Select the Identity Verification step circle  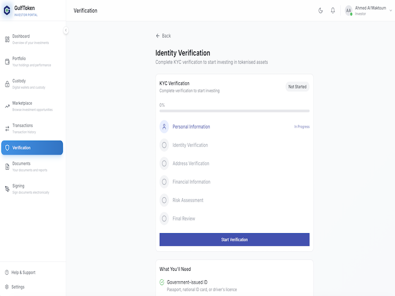tap(164, 145)
